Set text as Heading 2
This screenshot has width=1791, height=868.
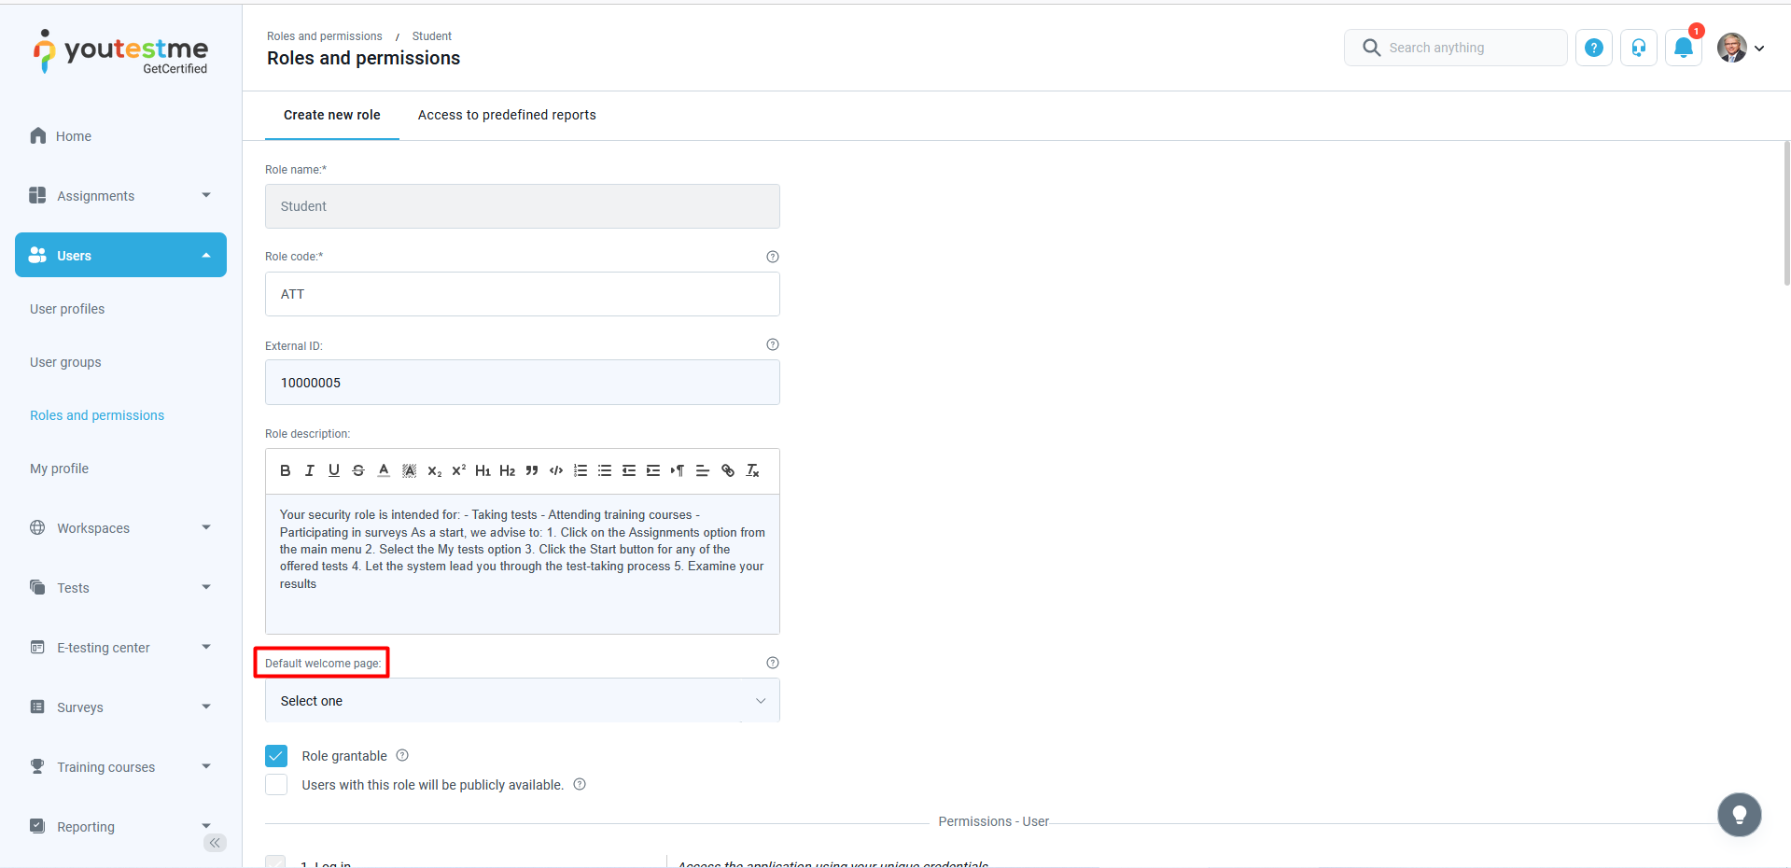coord(507,470)
